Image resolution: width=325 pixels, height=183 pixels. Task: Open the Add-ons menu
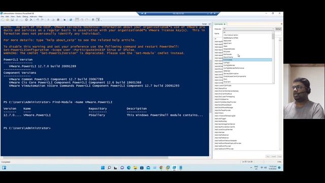pos(33,16)
